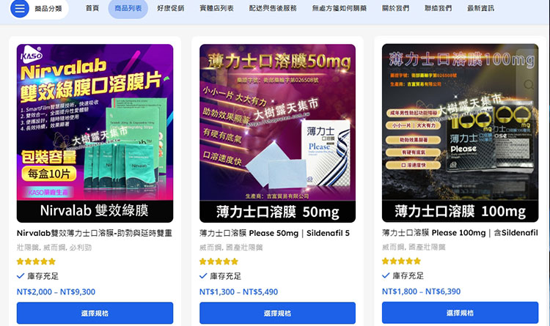Screen dimensions: 550x326
Task: Open the 首頁 home menu item
Action: [x=92, y=8]
